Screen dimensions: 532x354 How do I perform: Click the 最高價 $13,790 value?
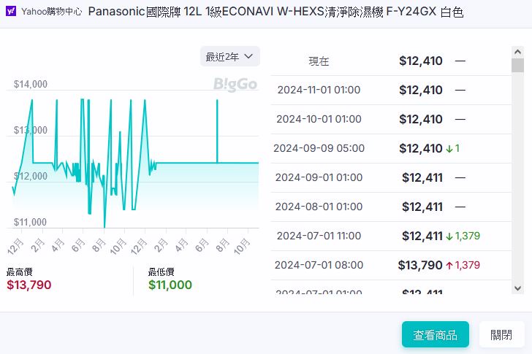(x=29, y=285)
